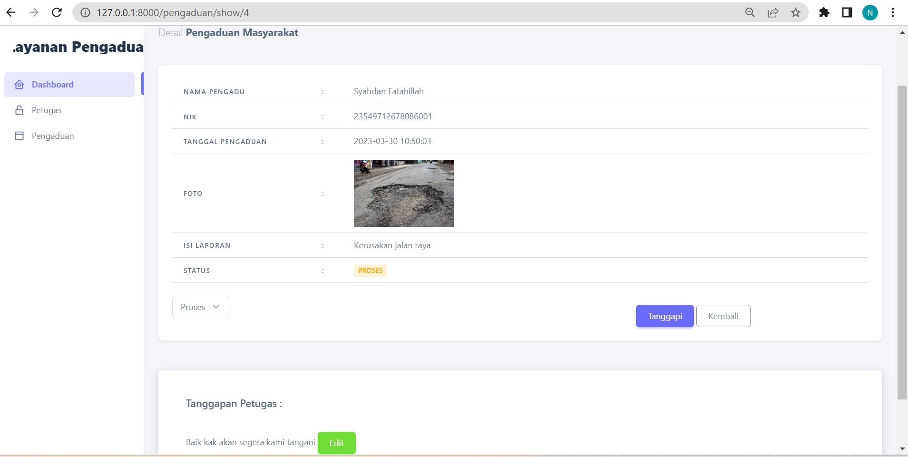Click the green Edit button
Image resolution: width=908 pixels, height=457 pixels.
[x=337, y=443]
